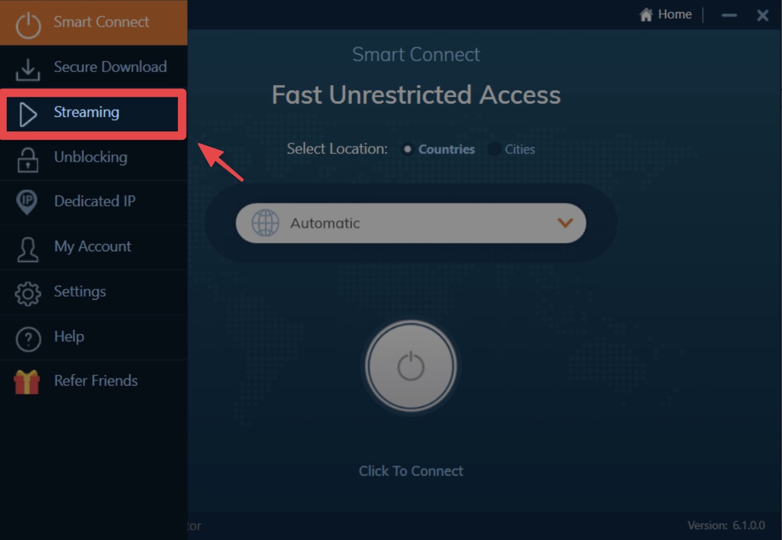Click the Refer Friends gift box icon
The width and height of the screenshot is (782, 540).
(27, 382)
